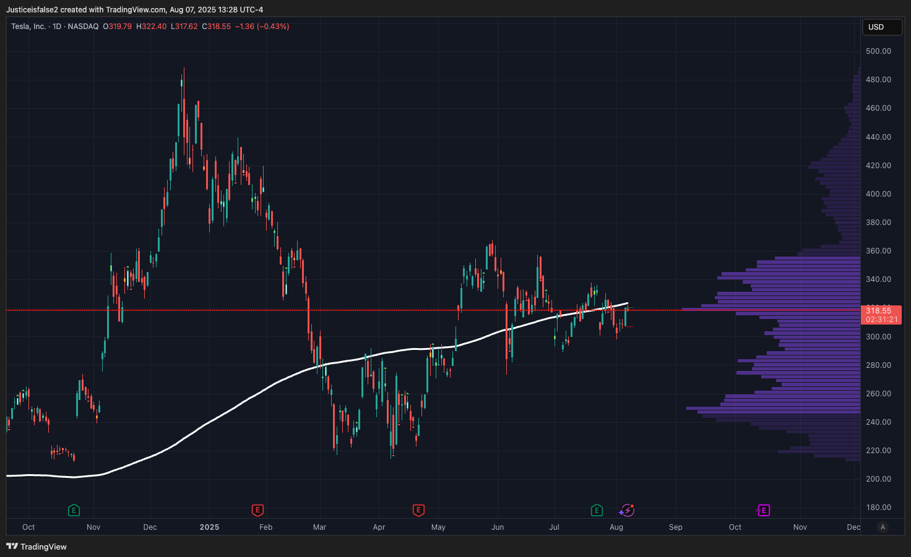Click the '500.00' price axis label
Screen dimensions: 911x557
pos(878,51)
